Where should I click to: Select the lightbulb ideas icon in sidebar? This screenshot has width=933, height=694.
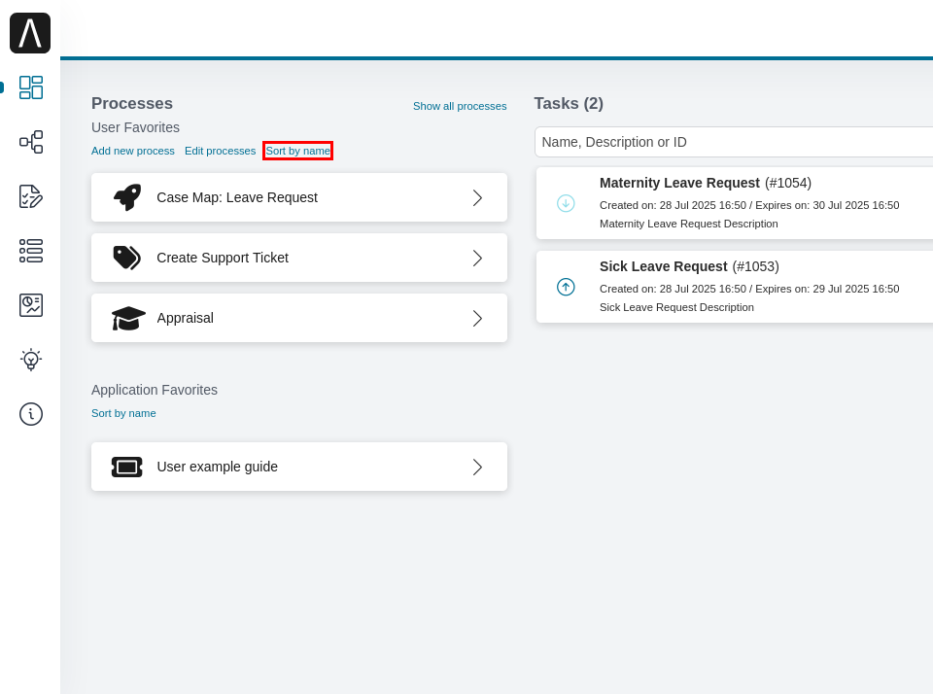click(30, 359)
